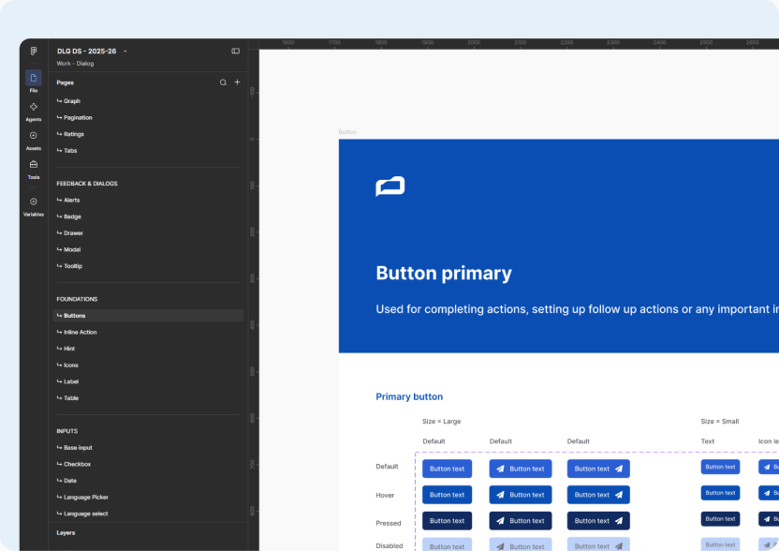The width and height of the screenshot is (779, 551).
Task: Select the Checkbox page in the list
Action: (x=148, y=464)
